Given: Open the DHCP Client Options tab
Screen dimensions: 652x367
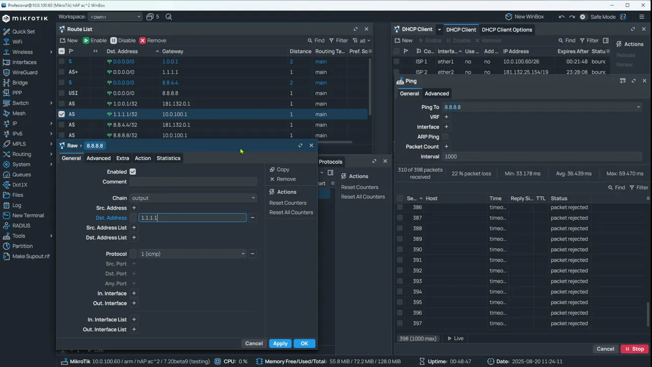Looking at the screenshot, I should (507, 30).
